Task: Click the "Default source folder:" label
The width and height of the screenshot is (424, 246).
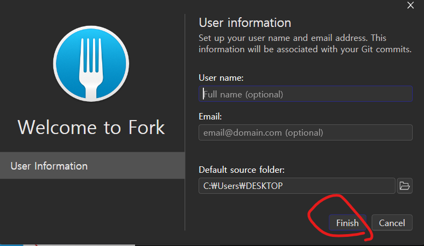Action: [x=242, y=170]
